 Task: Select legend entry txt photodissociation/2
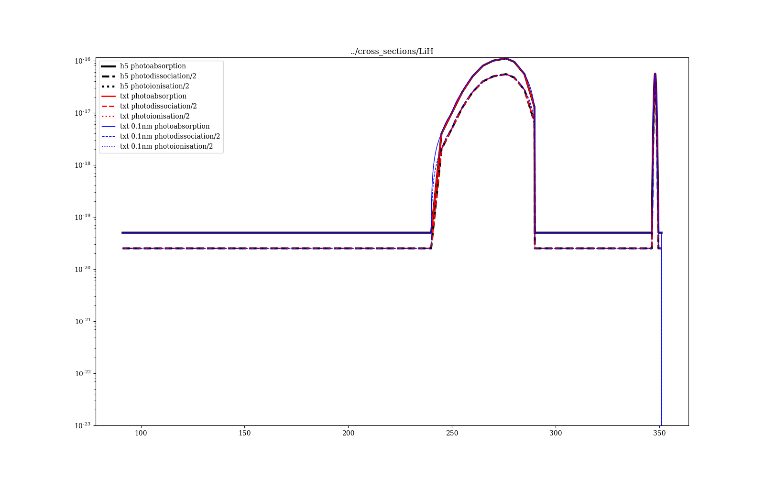149,106
